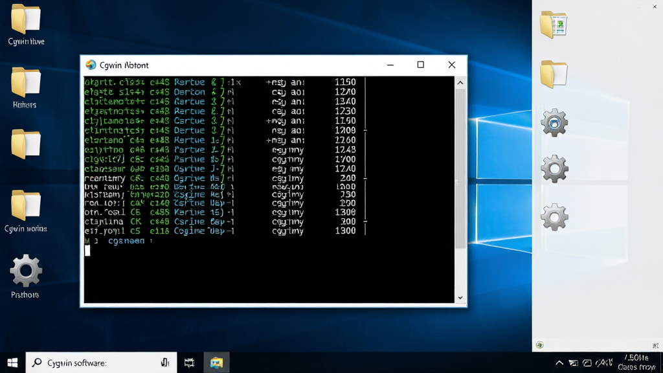Click the terminal scrollbar up arrow
663x373 pixels.
click(x=460, y=82)
